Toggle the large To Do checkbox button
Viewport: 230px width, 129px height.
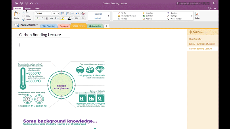197,15
